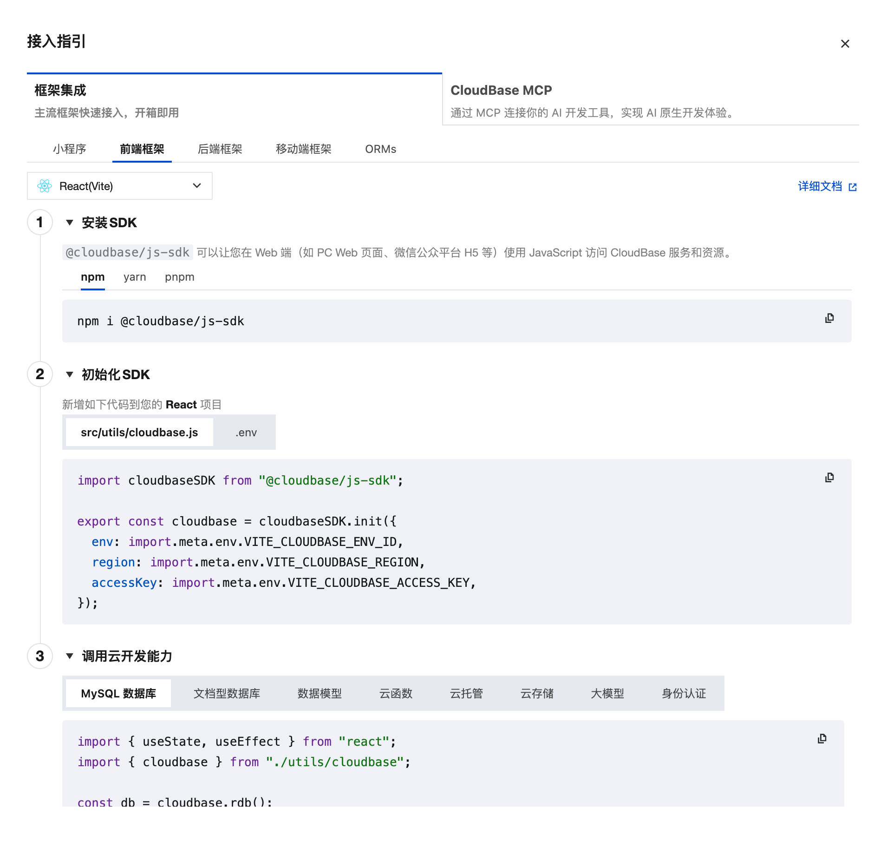Open the 小程序 tab
887x841 pixels.
pyautogui.click(x=70, y=149)
